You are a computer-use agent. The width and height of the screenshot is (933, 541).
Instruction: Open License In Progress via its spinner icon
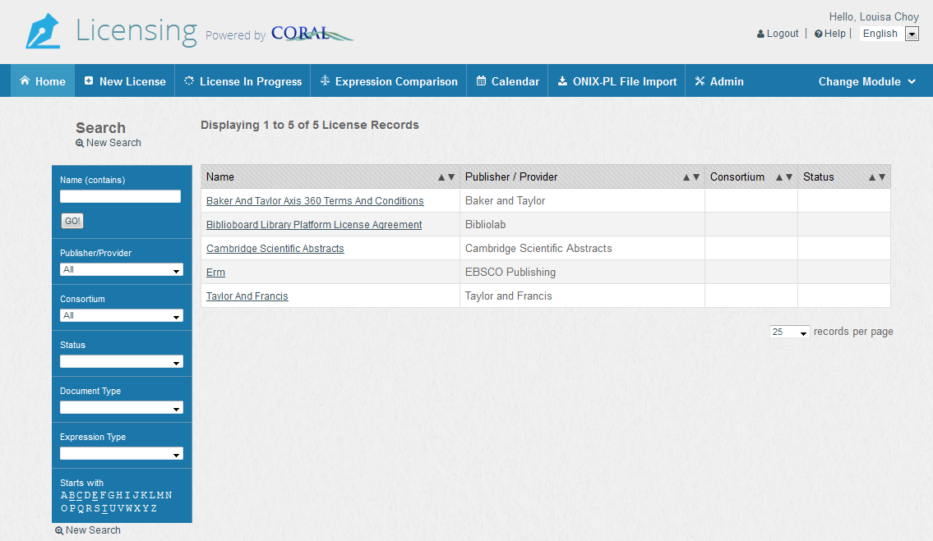coord(189,80)
